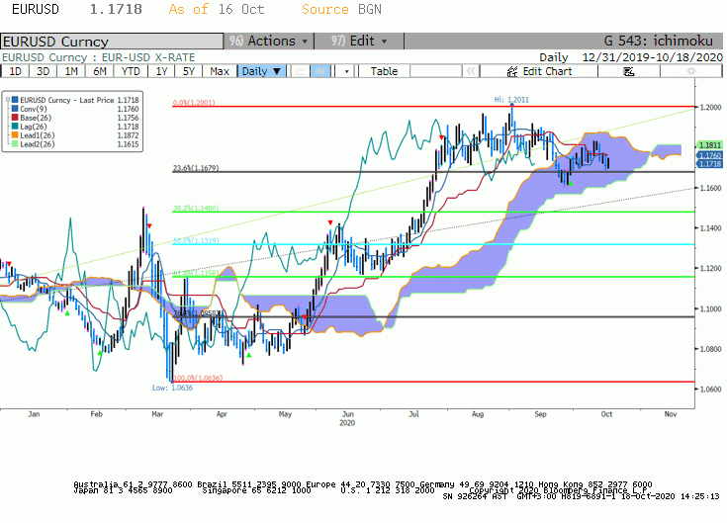The image size is (727, 523).
Task: Select Lag(26) legend entry text
Action: pyautogui.click(x=34, y=127)
